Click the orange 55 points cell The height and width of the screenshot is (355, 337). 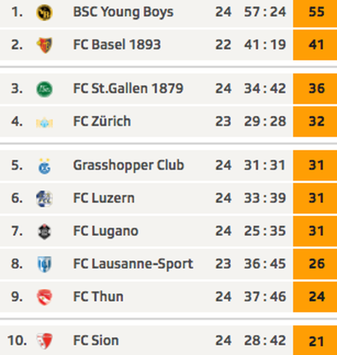tap(315, 13)
